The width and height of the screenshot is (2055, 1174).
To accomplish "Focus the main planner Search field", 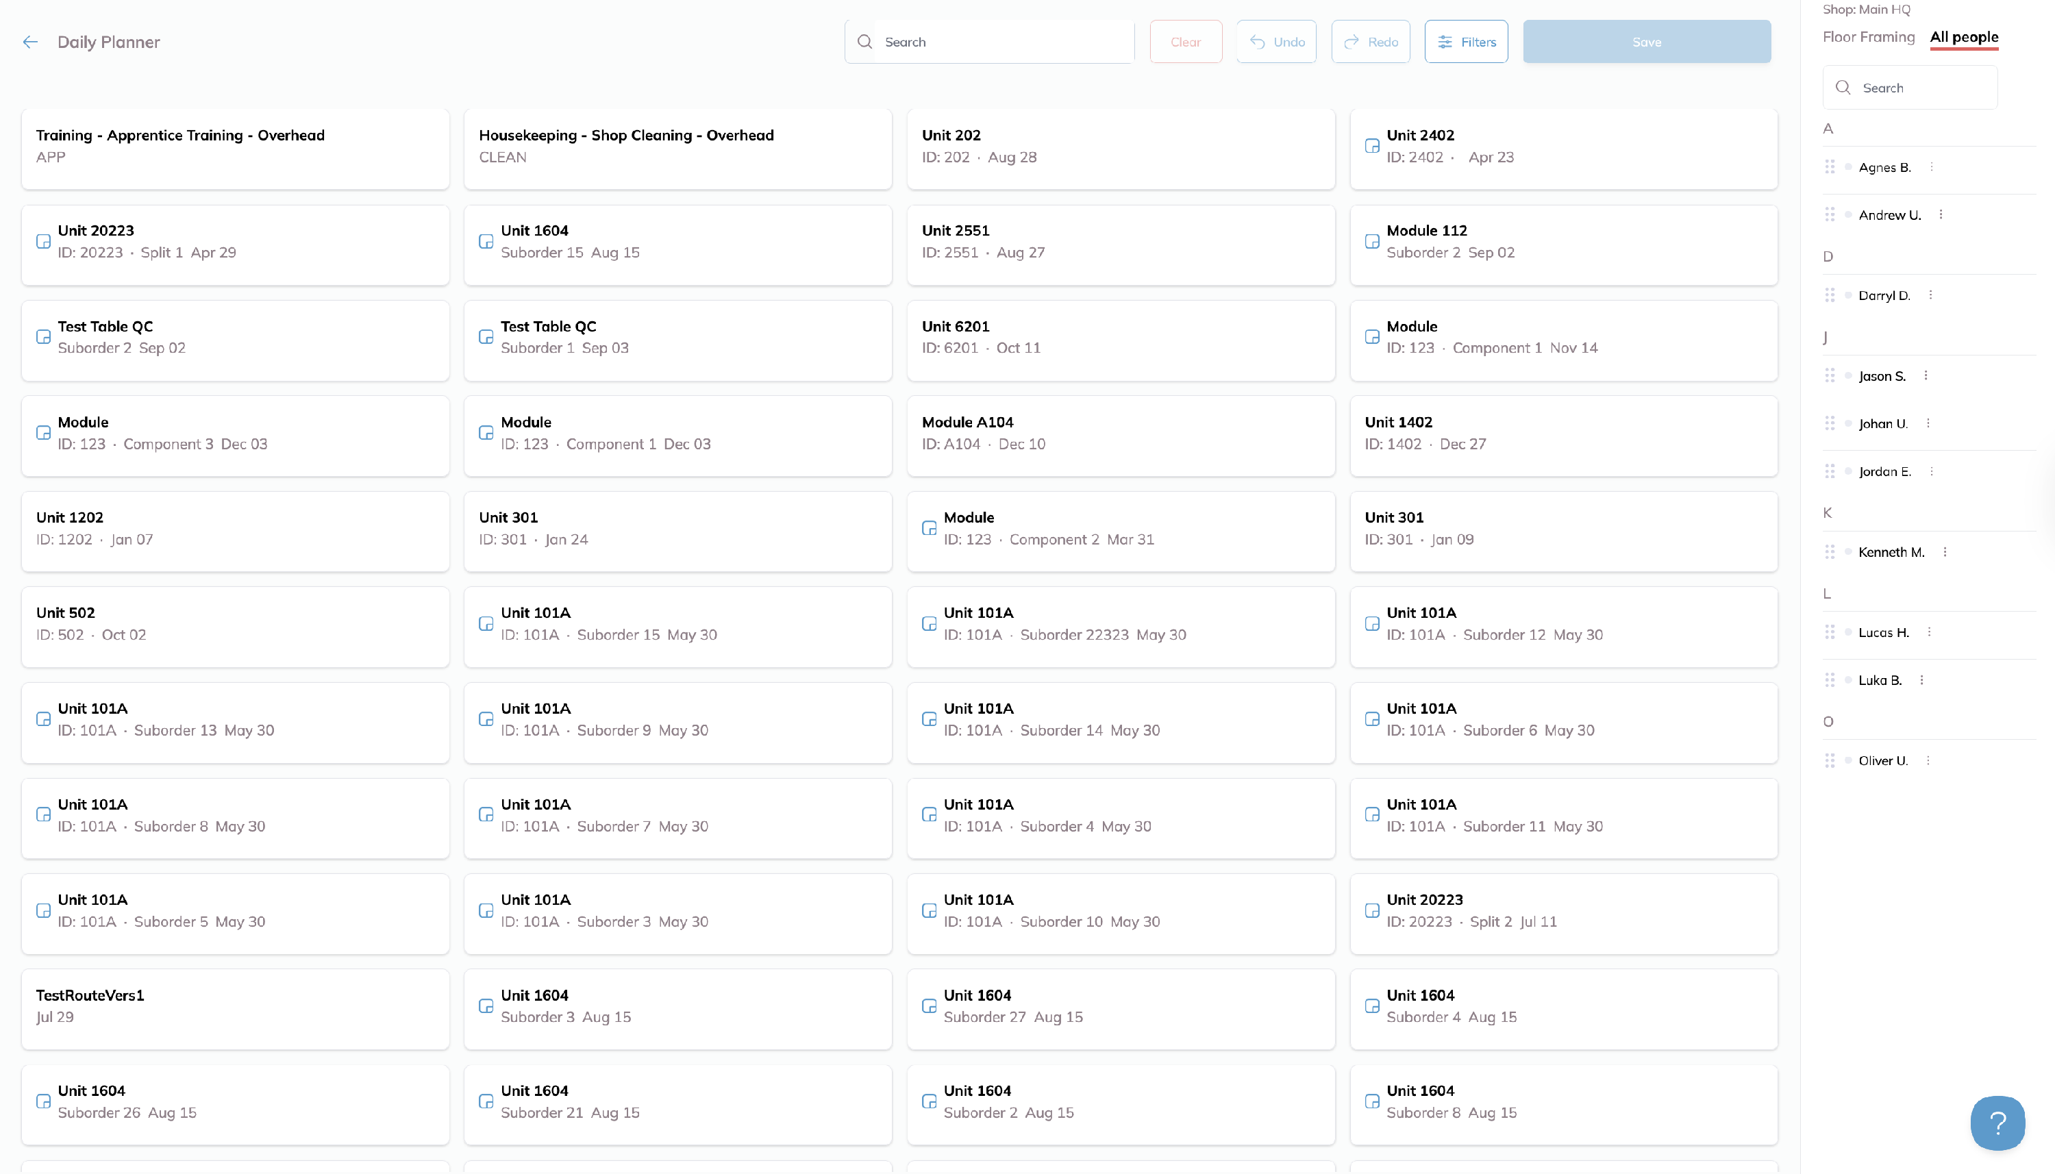I will tap(989, 42).
